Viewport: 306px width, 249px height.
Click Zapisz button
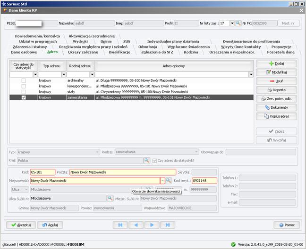[276, 131]
